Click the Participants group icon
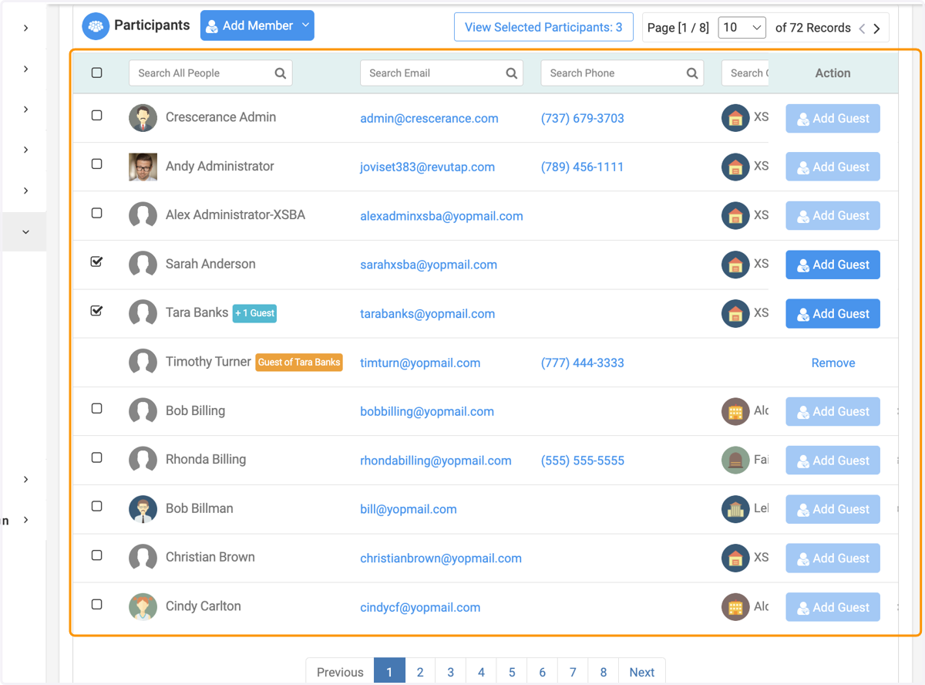The width and height of the screenshot is (925, 685). (96, 26)
